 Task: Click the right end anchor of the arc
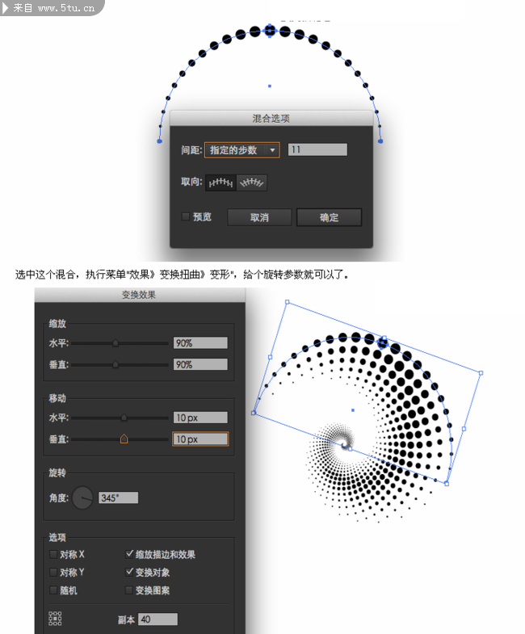point(380,141)
